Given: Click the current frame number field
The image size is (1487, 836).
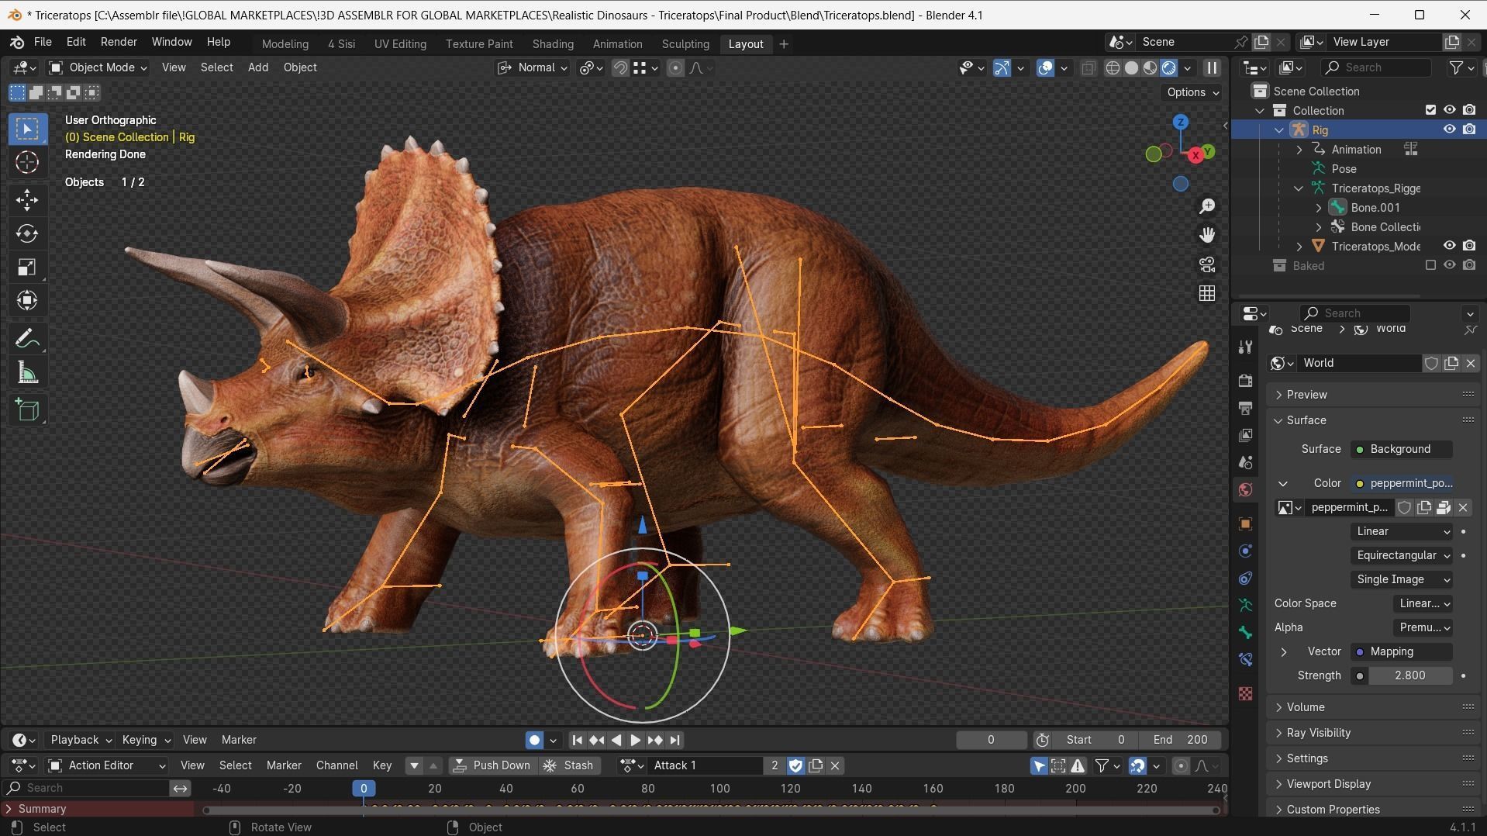Looking at the screenshot, I should [991, 741].
